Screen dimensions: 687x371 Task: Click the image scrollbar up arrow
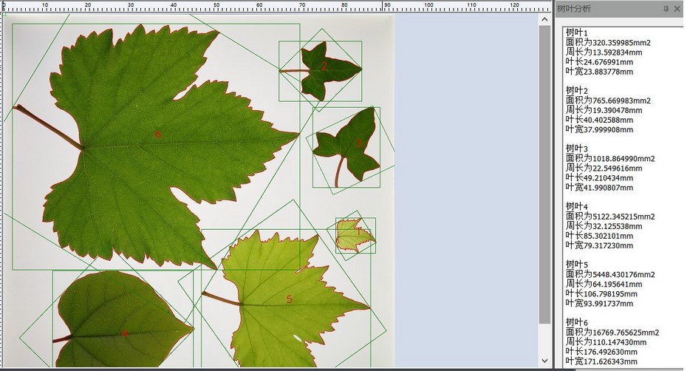tap(544, 19)
